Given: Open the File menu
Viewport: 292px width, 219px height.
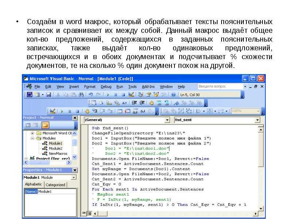Looking at the screenshot, I should tap(37, 87).
